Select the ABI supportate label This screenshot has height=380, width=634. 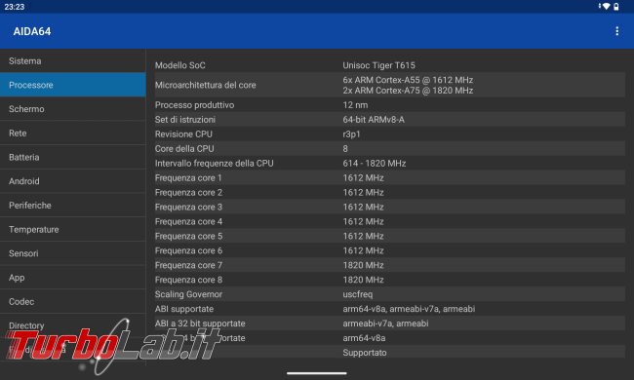click(184, 309)
